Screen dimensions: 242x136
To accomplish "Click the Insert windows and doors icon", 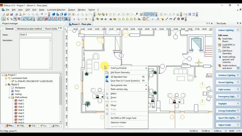I will point(220,65).
